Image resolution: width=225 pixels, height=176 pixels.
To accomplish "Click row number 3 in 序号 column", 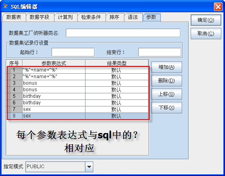I will [x=14, y=83].
